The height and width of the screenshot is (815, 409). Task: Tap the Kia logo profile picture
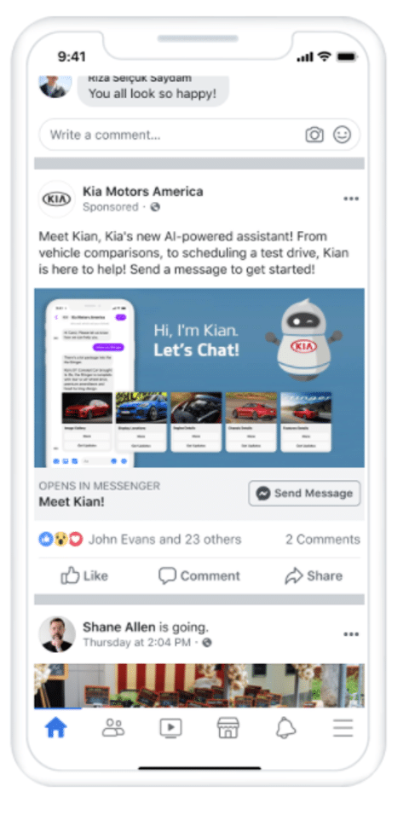pyautogui.click(x=56, y=199)
